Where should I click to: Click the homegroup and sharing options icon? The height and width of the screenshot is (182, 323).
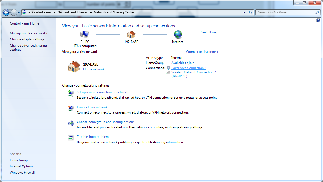coord(71,123)
